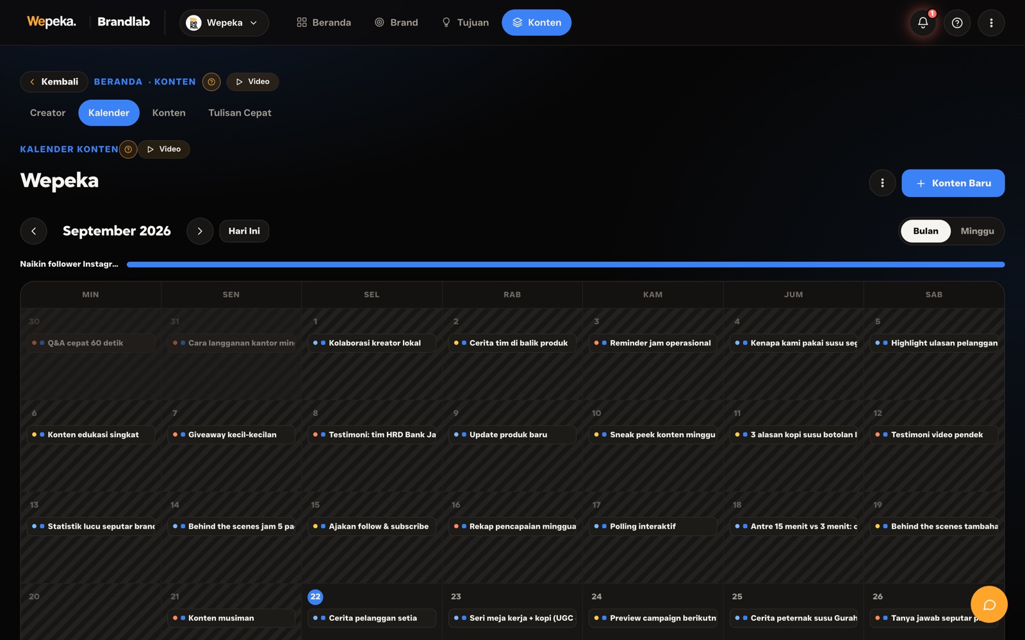1025x640 pixels.
Task: Select the Kalender tab
Action: tap(109, 113)
